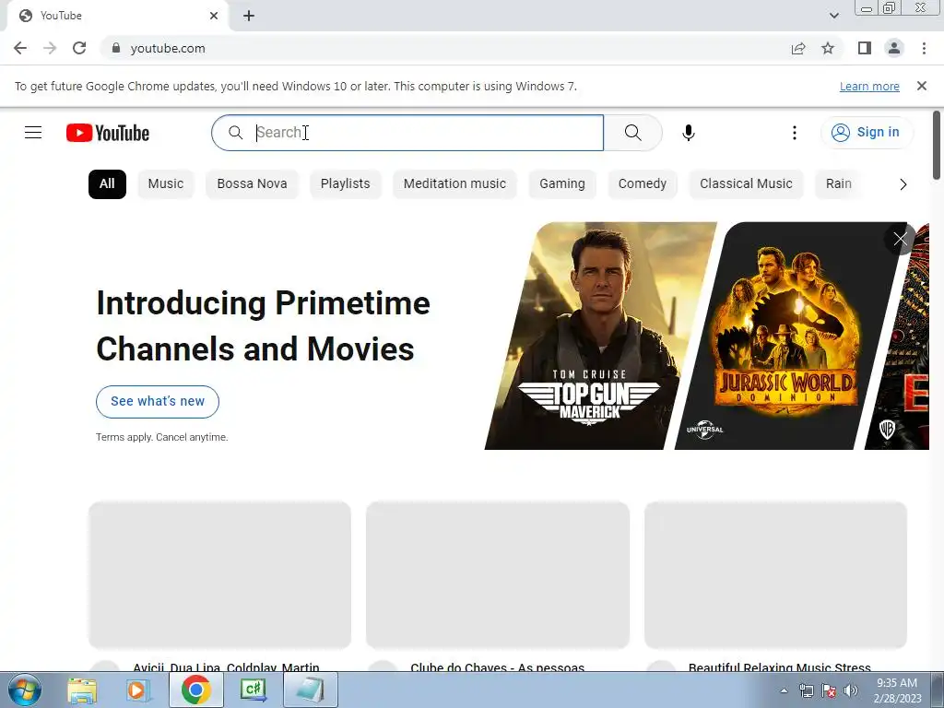Select the Playlists chip
Image resolution: width=944 pixels, height=708 pixels.
[345, 184]
